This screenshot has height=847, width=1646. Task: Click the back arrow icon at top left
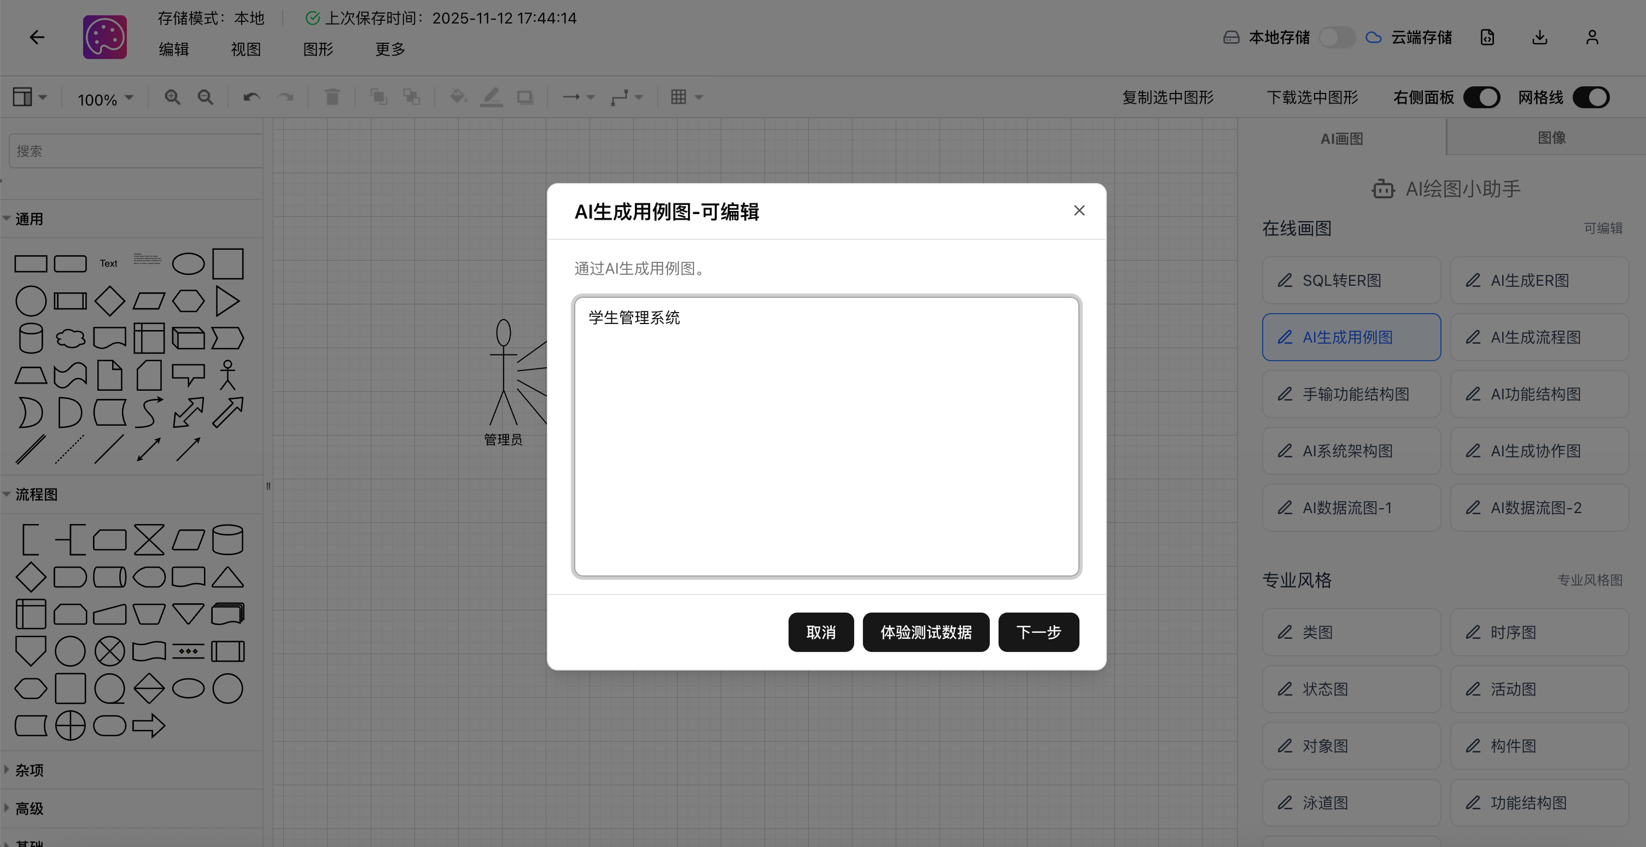37,37
